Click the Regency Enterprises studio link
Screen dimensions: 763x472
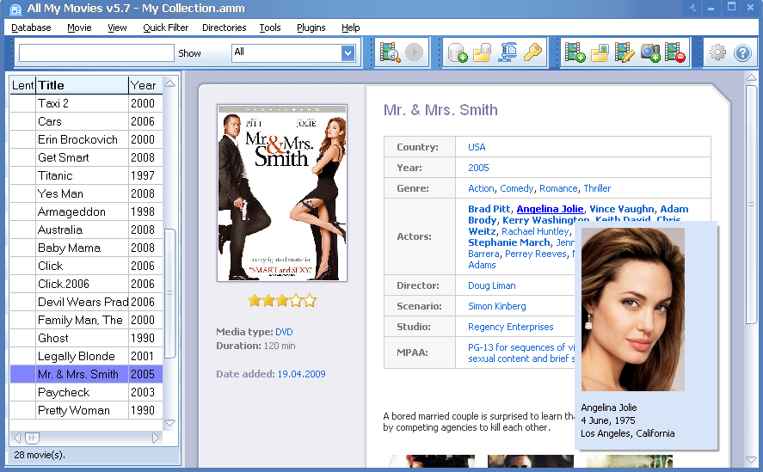510,327
